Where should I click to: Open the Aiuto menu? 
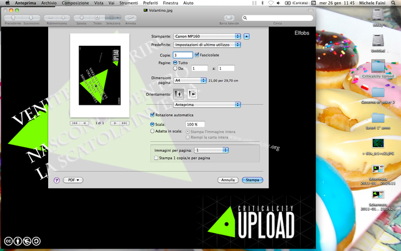click(188, 3)
